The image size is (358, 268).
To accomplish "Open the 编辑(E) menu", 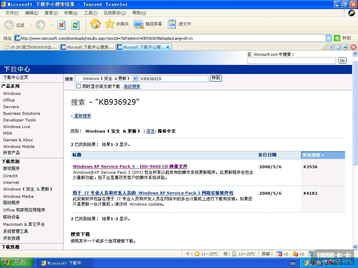I will point(31,13).
